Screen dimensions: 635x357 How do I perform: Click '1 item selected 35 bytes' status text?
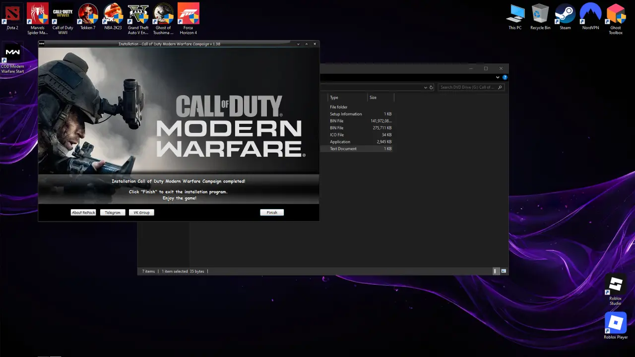[183, 271]
